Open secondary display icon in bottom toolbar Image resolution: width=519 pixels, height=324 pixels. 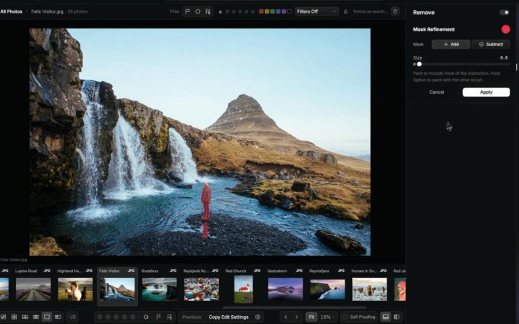(x=72, y=317)
